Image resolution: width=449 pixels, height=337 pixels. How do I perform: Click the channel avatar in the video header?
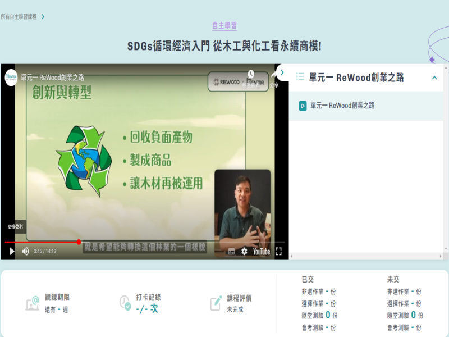click(11, 77)
